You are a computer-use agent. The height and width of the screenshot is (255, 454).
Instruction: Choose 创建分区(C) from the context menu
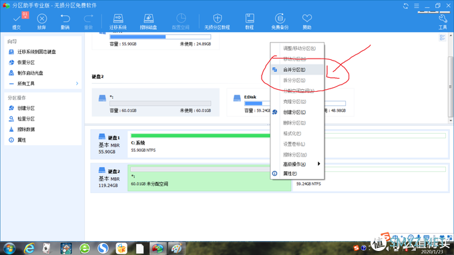pos(297,112)
